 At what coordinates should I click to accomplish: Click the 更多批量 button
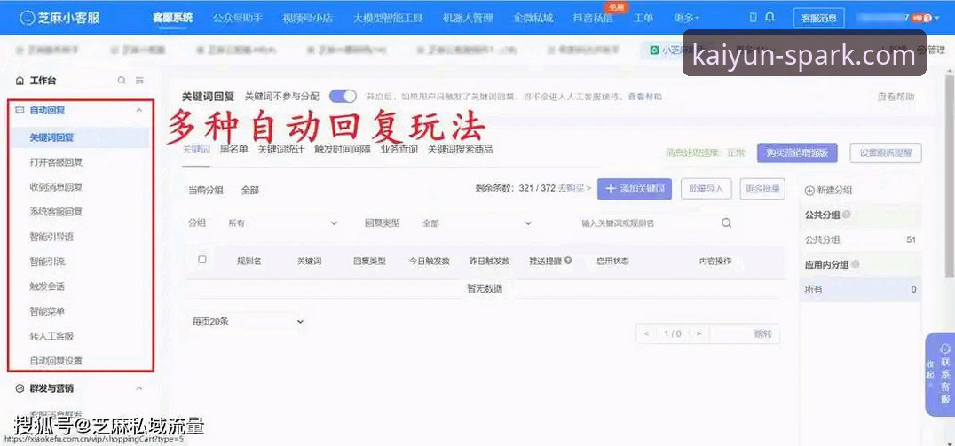pos(762,189)
